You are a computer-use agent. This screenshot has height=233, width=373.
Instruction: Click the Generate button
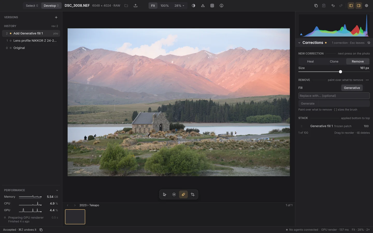pyautogui.click(x=334, y=104)
